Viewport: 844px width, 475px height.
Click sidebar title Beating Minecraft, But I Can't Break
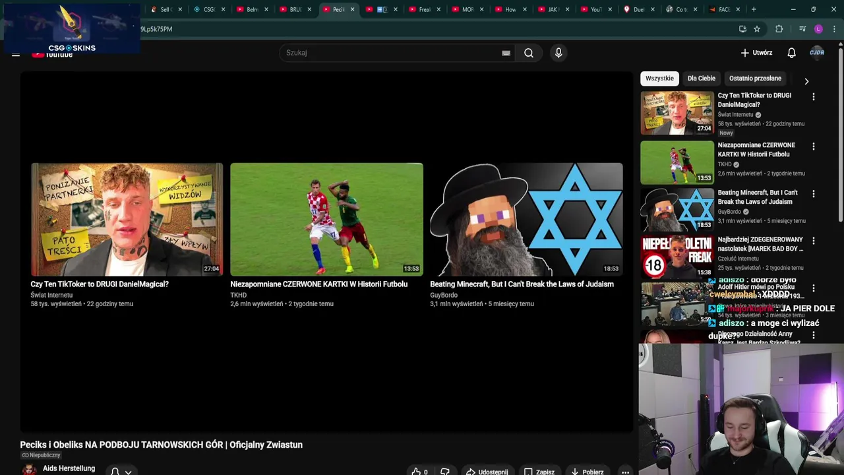758,197
